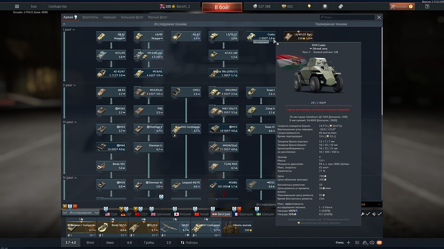Click the Магазин shop cart icon
The height and width of the screenshot is (249, 444).
coord(393,7)
